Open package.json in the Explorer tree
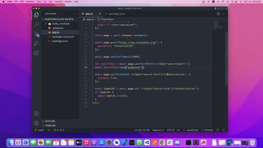This screenshot has height=148, width=263. tap(60, 41)
